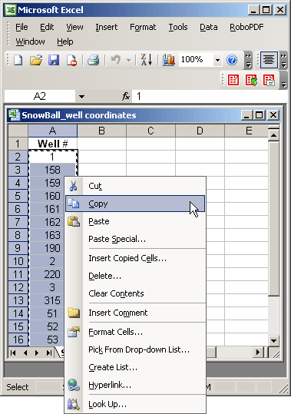Save the workbook using the floppy icon

click(54, 60)
